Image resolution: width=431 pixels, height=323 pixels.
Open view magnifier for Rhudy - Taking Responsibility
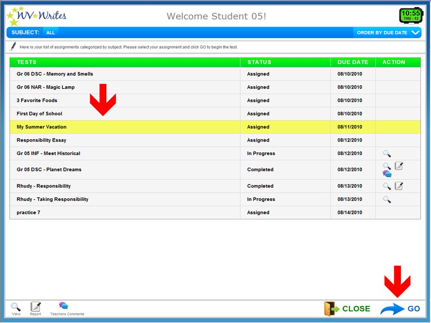387,199
